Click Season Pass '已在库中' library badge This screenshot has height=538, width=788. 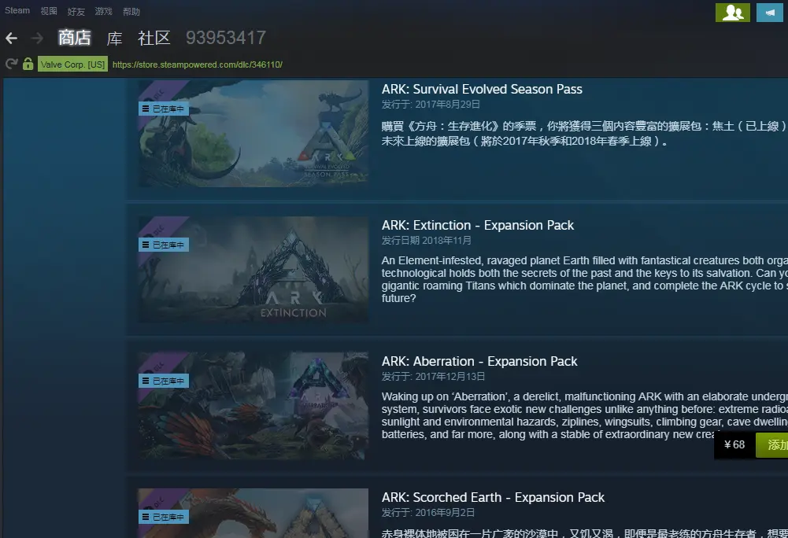point(164,109)
